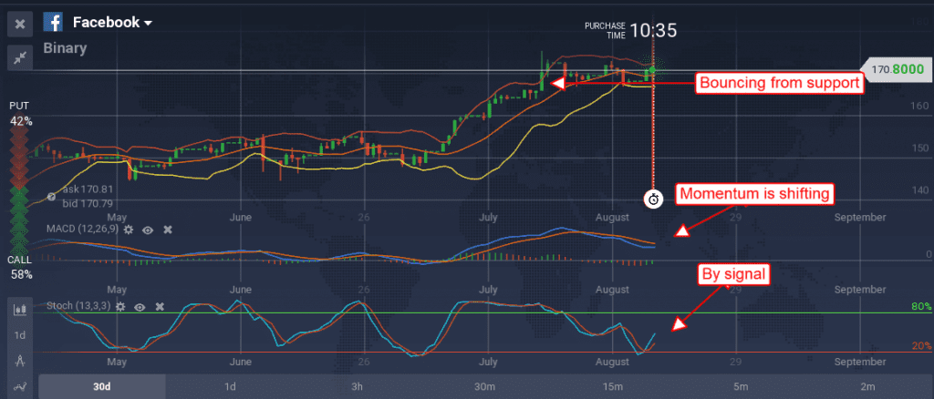Image resolution: width=934 pixels, height=399 pixels.
Task: Click the red 20% stochastic level label
Action: (921, 347)
